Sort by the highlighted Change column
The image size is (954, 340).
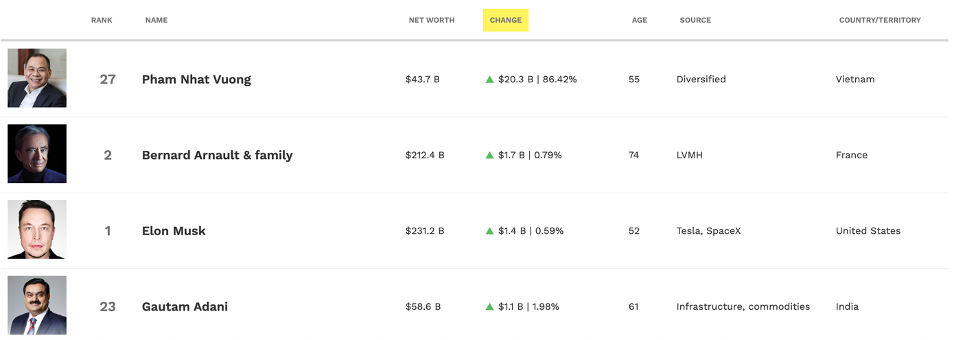[506, 20]
